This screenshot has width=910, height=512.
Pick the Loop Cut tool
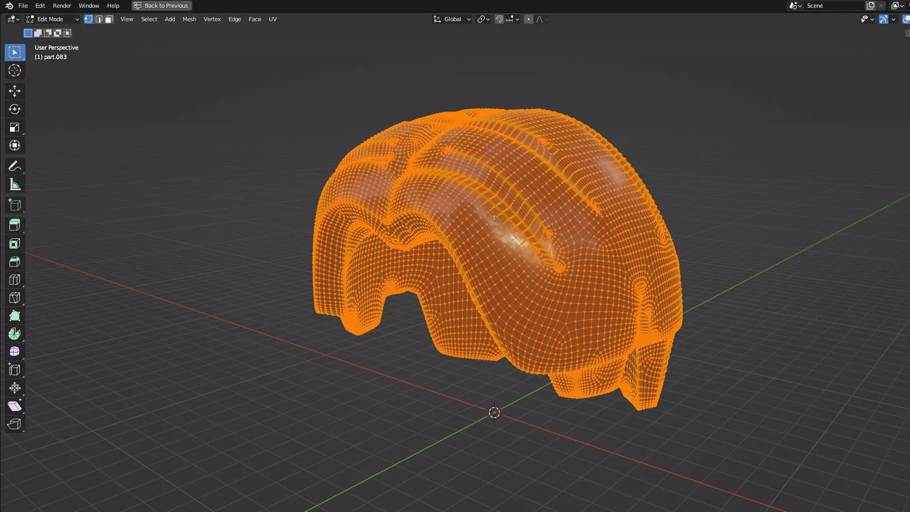click(x=14, y=280)
